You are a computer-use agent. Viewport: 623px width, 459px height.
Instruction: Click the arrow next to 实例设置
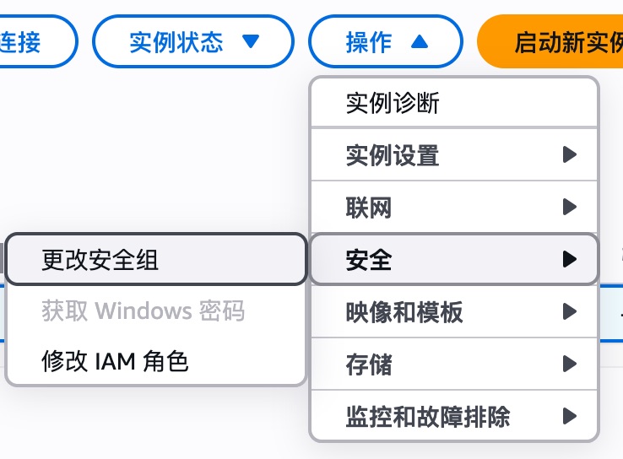pos(569,155)
